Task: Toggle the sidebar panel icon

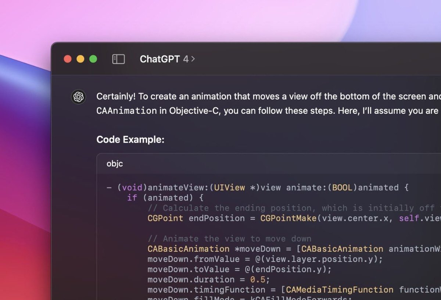Action: [118, 59]
